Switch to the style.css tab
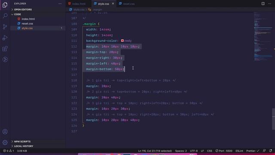 coord(104,4)
